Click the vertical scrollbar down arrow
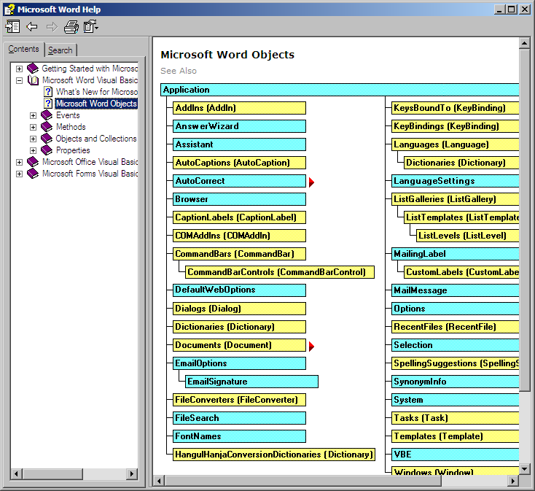 pyautogui.click(x=524, y=468)
